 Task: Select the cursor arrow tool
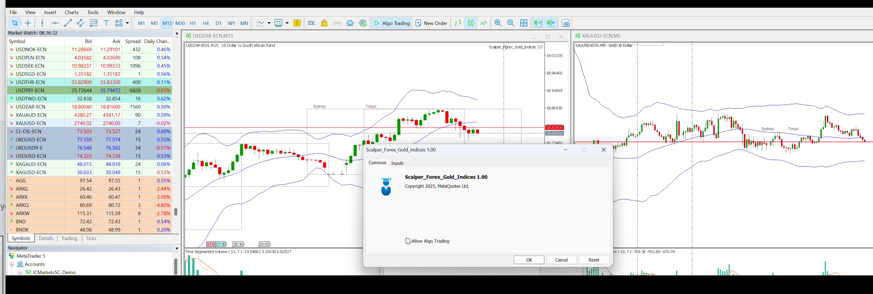pyautogui.click(x=15, y=23)
